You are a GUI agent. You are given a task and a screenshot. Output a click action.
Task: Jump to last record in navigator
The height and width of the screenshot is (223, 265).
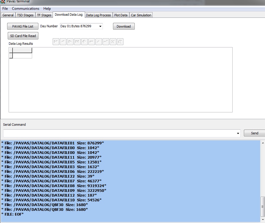(x=77, y=42)
